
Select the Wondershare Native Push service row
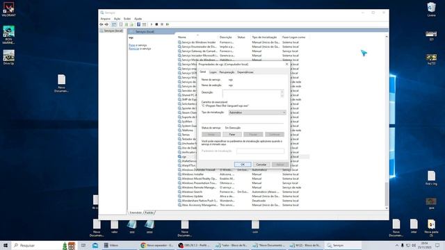[x=243, y=201]
